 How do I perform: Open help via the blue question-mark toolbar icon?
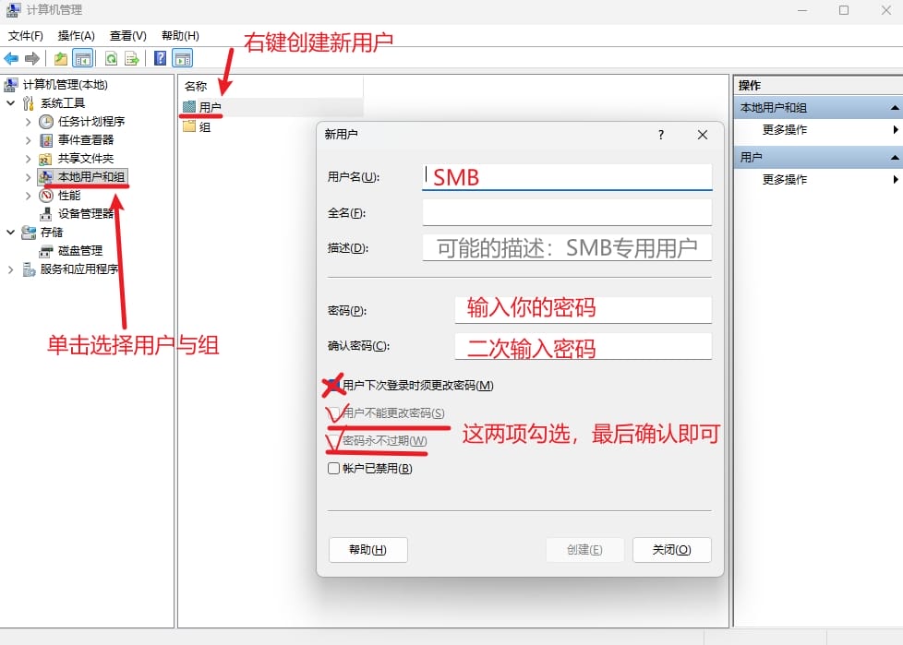pos(160,58)
